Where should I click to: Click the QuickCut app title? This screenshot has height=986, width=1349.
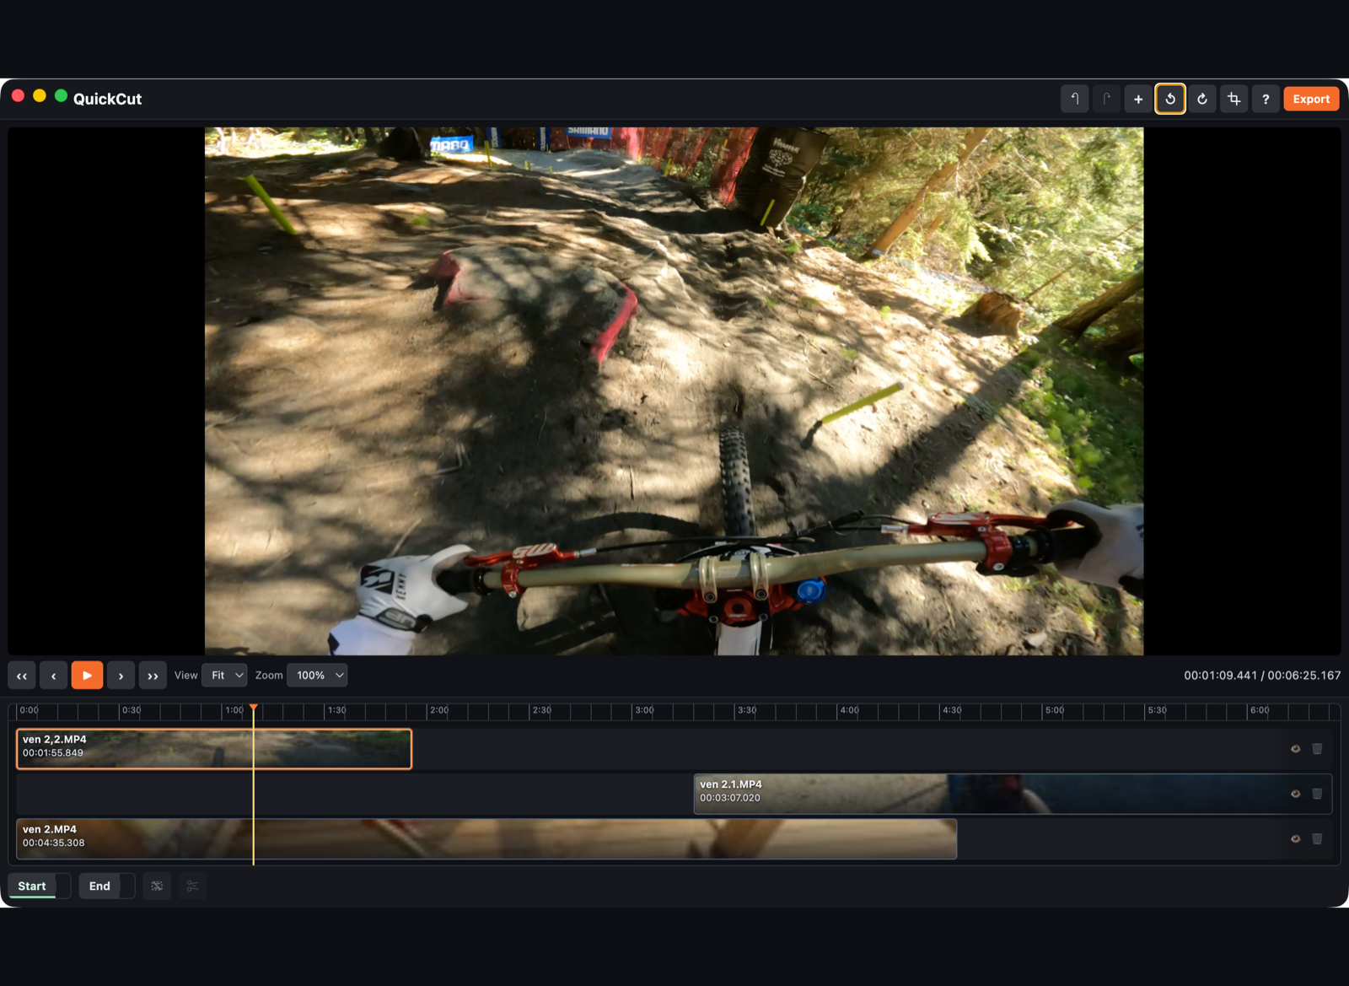point(107,99)
